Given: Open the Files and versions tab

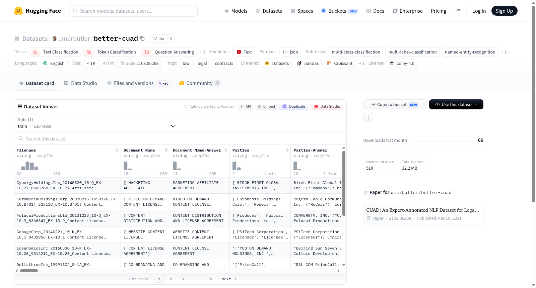Looking at the screenshot, I should pyautogui.click(x=138, y=83).
